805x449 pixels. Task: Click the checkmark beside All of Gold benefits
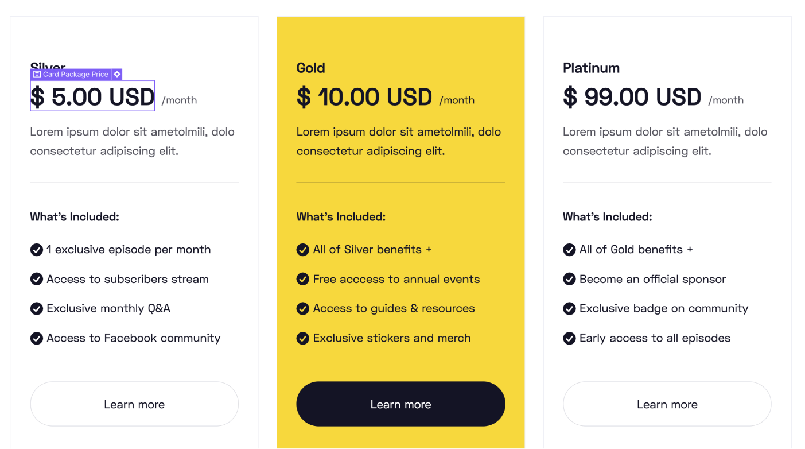pos(569,250)
